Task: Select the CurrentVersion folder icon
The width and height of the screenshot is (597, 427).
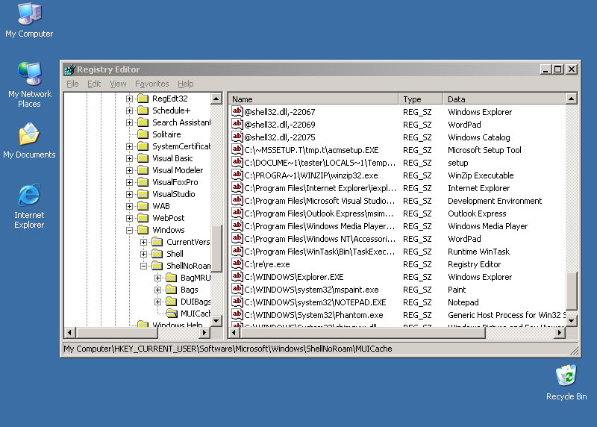Action: 157,242
